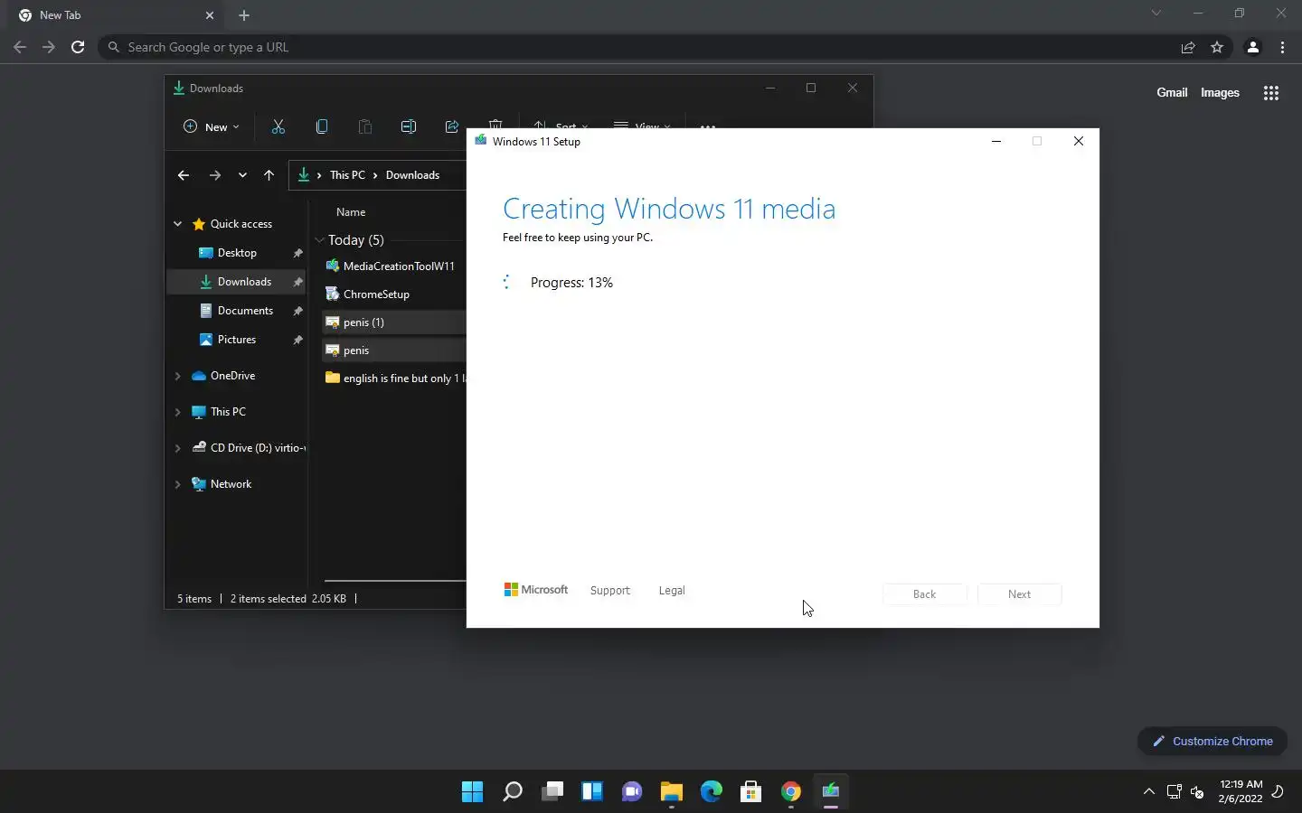Show hidden system tray icons
The image size is (1302, 813).
click(1149, 792)
